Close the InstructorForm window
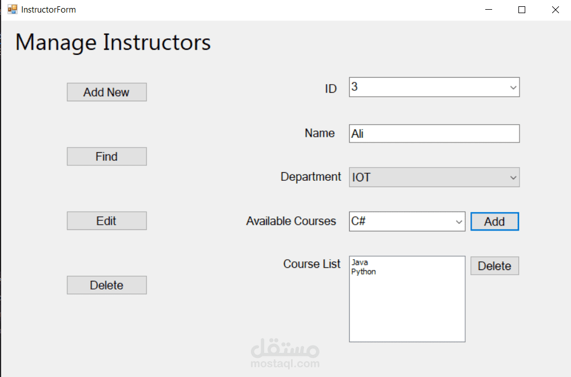 pos(555,10)
